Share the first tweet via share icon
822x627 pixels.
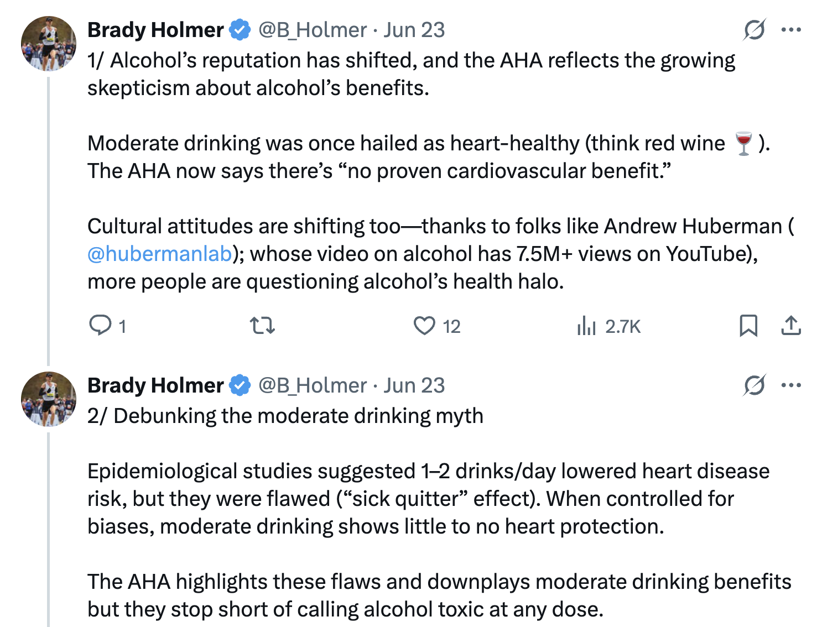click(791, 326)
